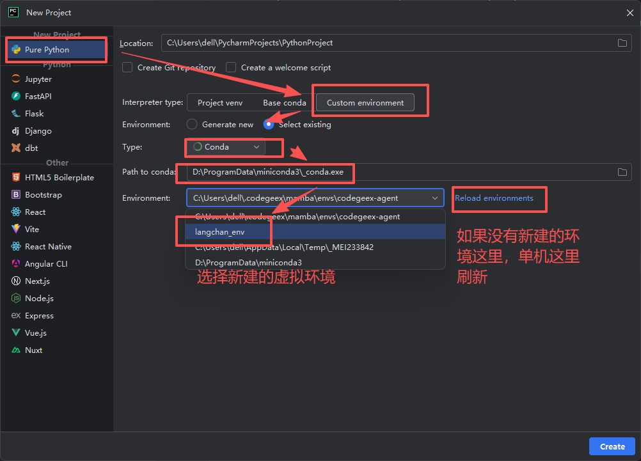Viewport: 641px width, 461px height.
Task: Choose the Angular CLI icon
Action: (16, 263)
